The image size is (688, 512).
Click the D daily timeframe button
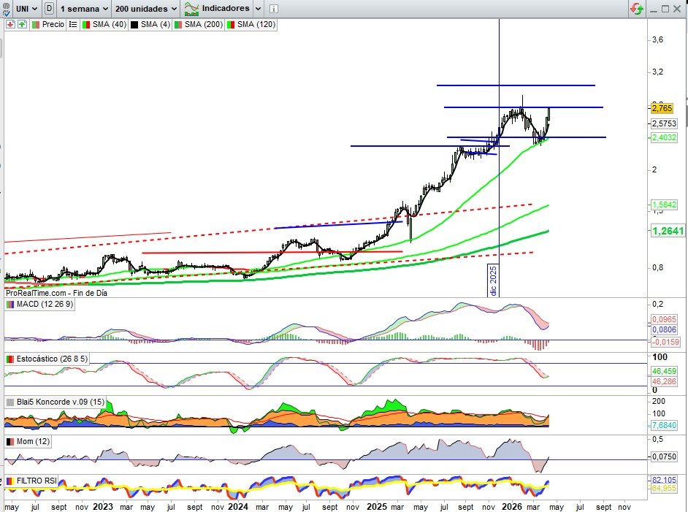[49, 8]
